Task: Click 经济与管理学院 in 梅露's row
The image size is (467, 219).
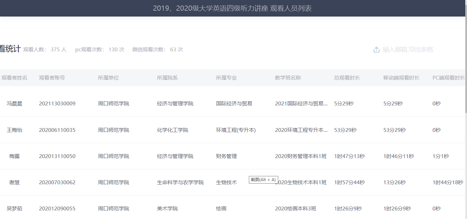Action: (x=175, y=156)
